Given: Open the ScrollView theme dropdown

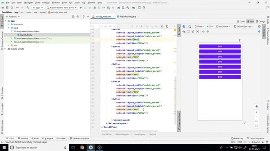Looking at the screenshot, I should [x=223, y=26].
